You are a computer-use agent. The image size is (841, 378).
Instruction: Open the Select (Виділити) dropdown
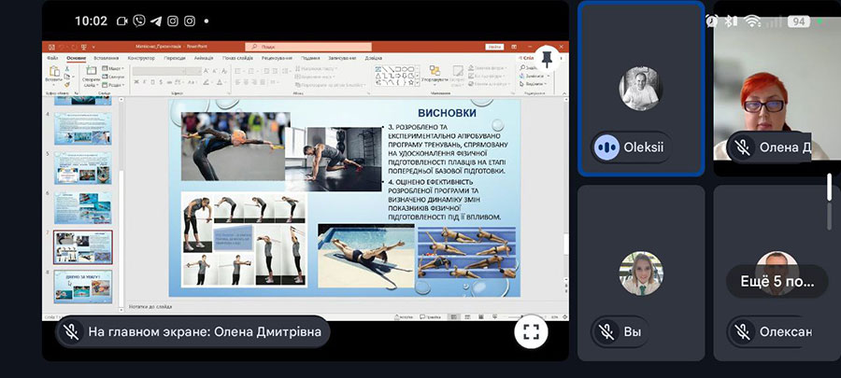[x=532, y=84]
